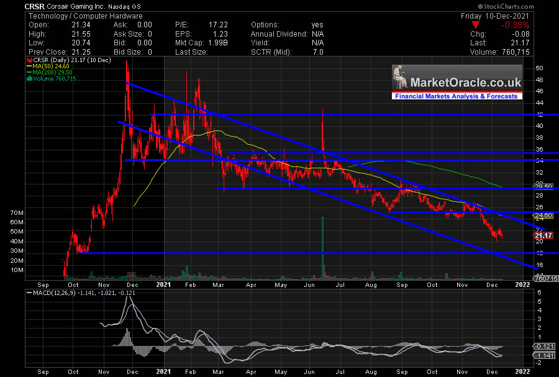Click the yellow 24.60 MA axis tag
The image size is (559, 377).
[543, 216]
